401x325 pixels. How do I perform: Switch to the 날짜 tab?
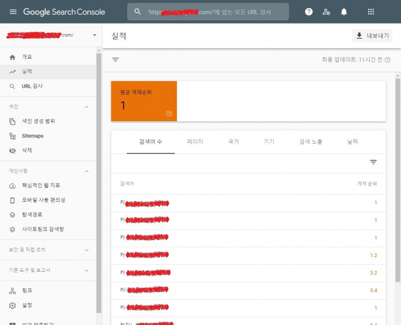pos(353,142)
